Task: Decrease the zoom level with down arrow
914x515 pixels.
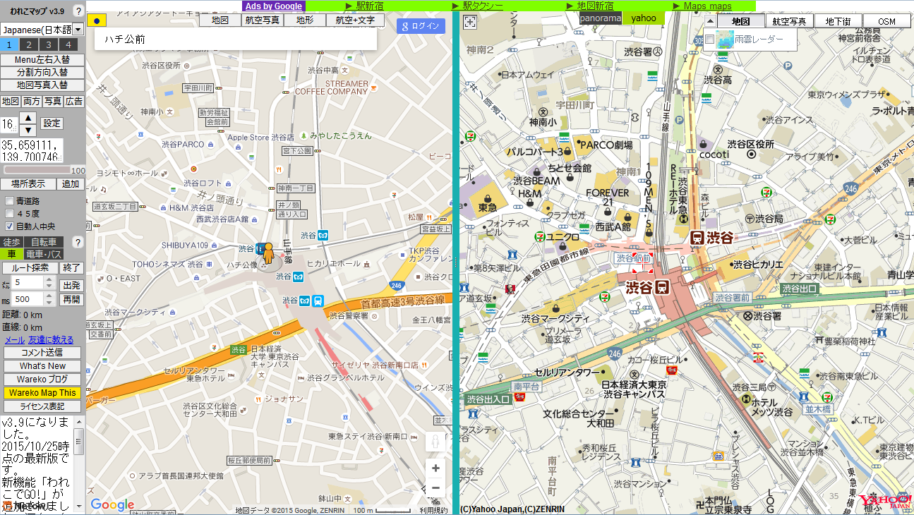Action: 28,130
